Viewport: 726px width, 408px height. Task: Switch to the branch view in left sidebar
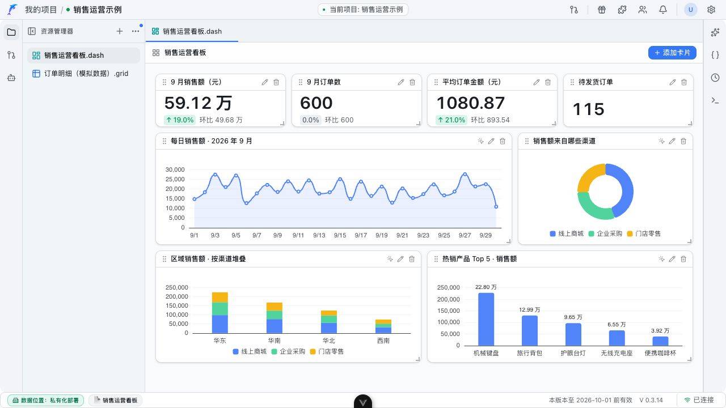[11, 55]
